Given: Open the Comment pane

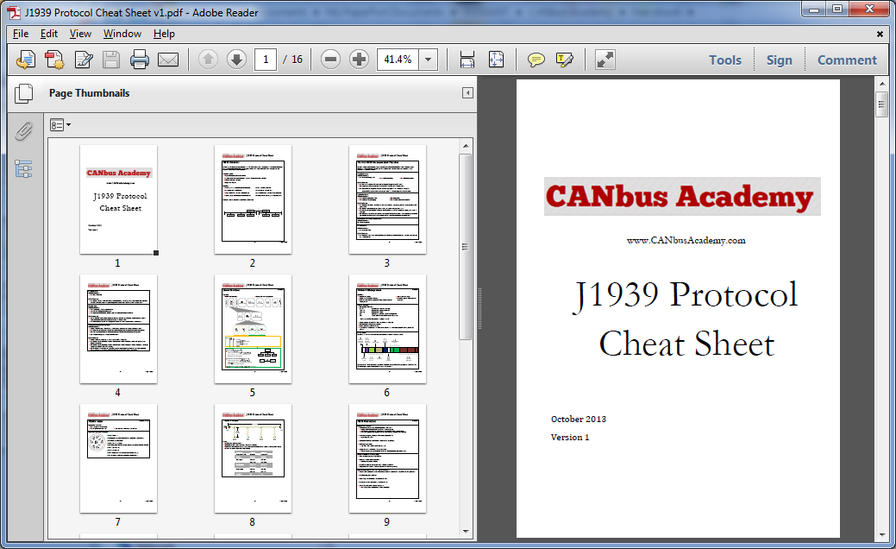Looking at the screenshot, I should (x=846, y=60).
